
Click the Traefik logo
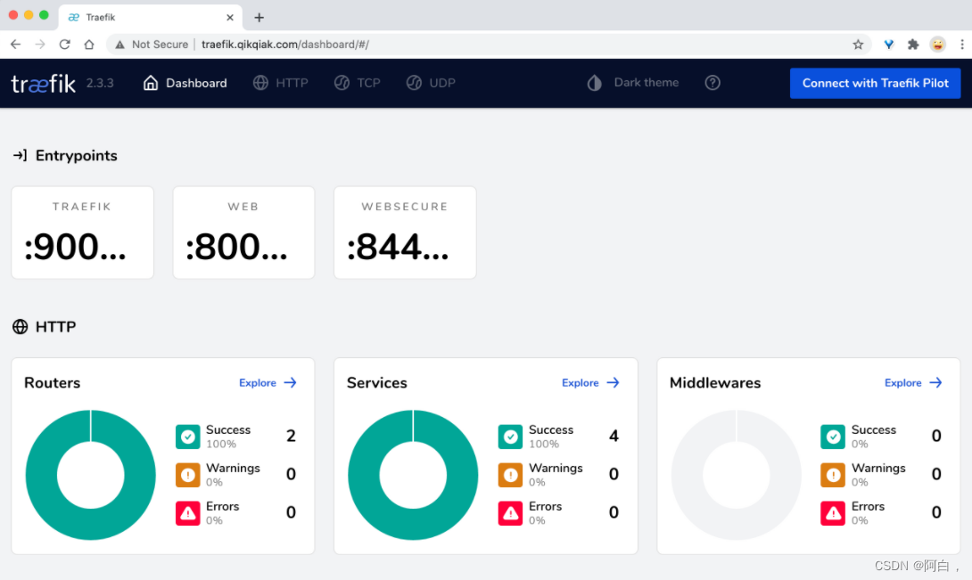[x=44, y=83]
